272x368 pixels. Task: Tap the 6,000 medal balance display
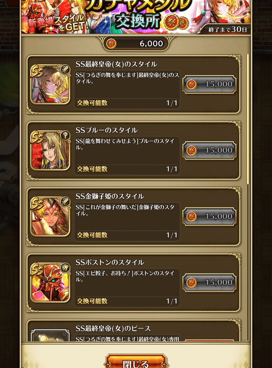point(136,44)
